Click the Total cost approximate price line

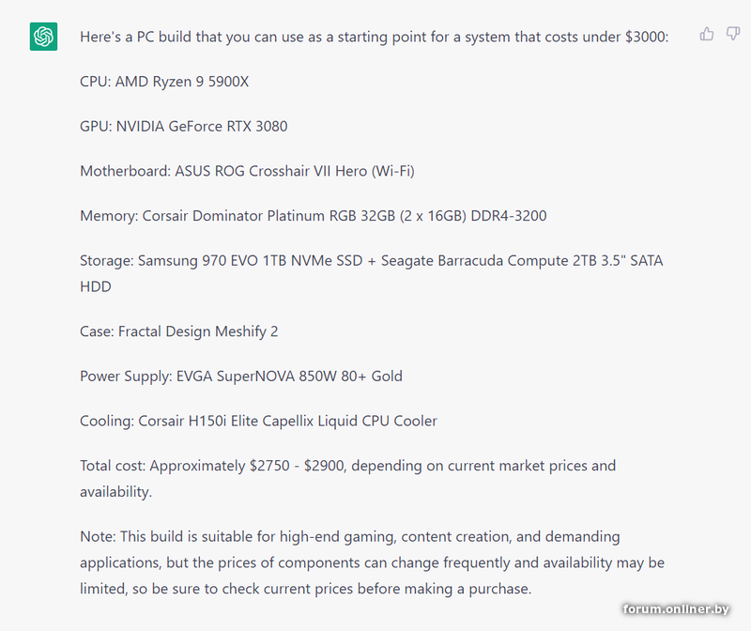347,466
